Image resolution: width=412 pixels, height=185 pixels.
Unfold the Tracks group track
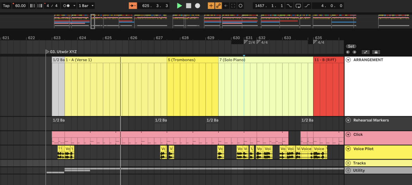(348, 163)
